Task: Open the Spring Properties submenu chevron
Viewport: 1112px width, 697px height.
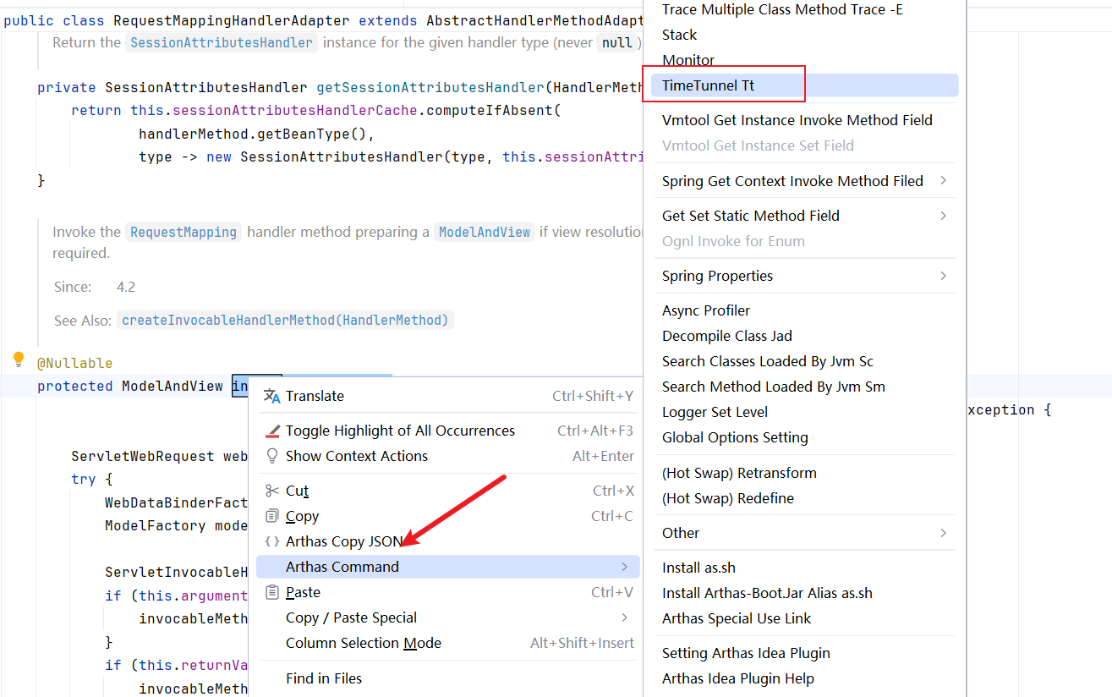Action: pos(943,276)
